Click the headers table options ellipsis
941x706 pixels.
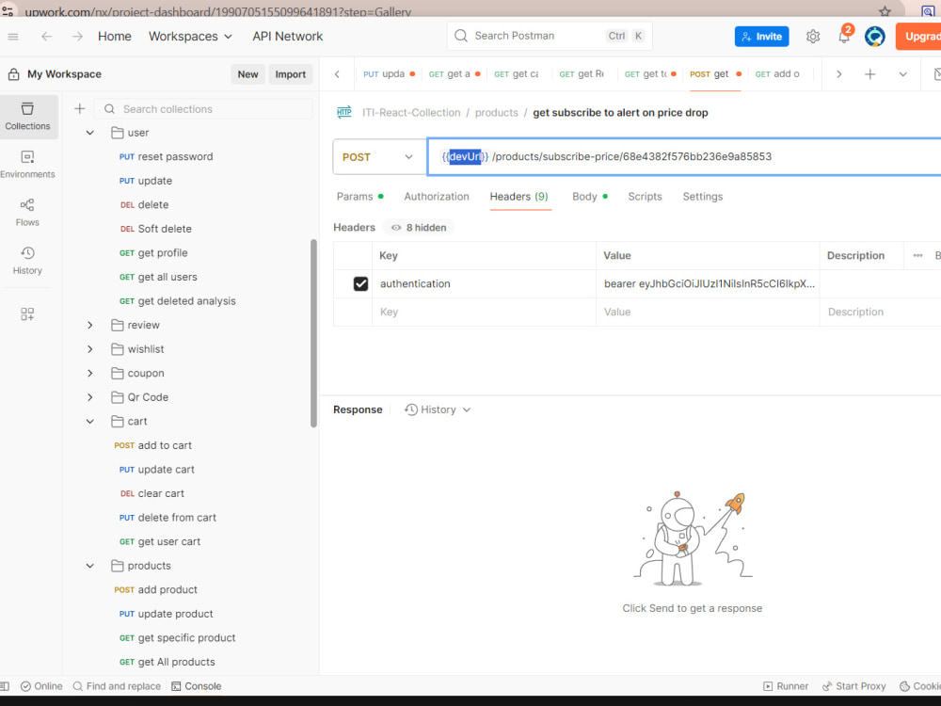click(917, 255)
